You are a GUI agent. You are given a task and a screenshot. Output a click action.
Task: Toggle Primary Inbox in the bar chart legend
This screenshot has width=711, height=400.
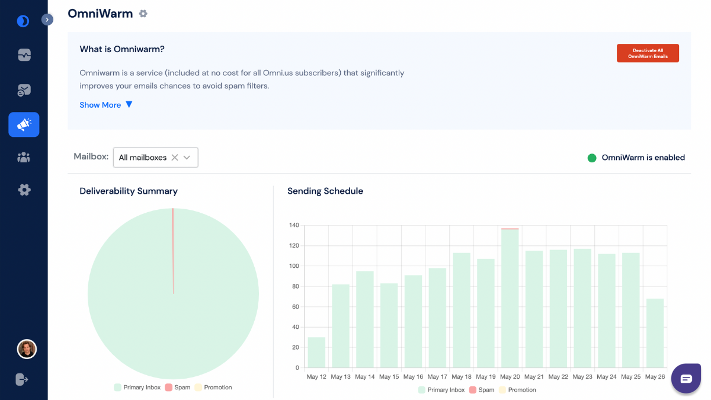(x=441, y=390)
